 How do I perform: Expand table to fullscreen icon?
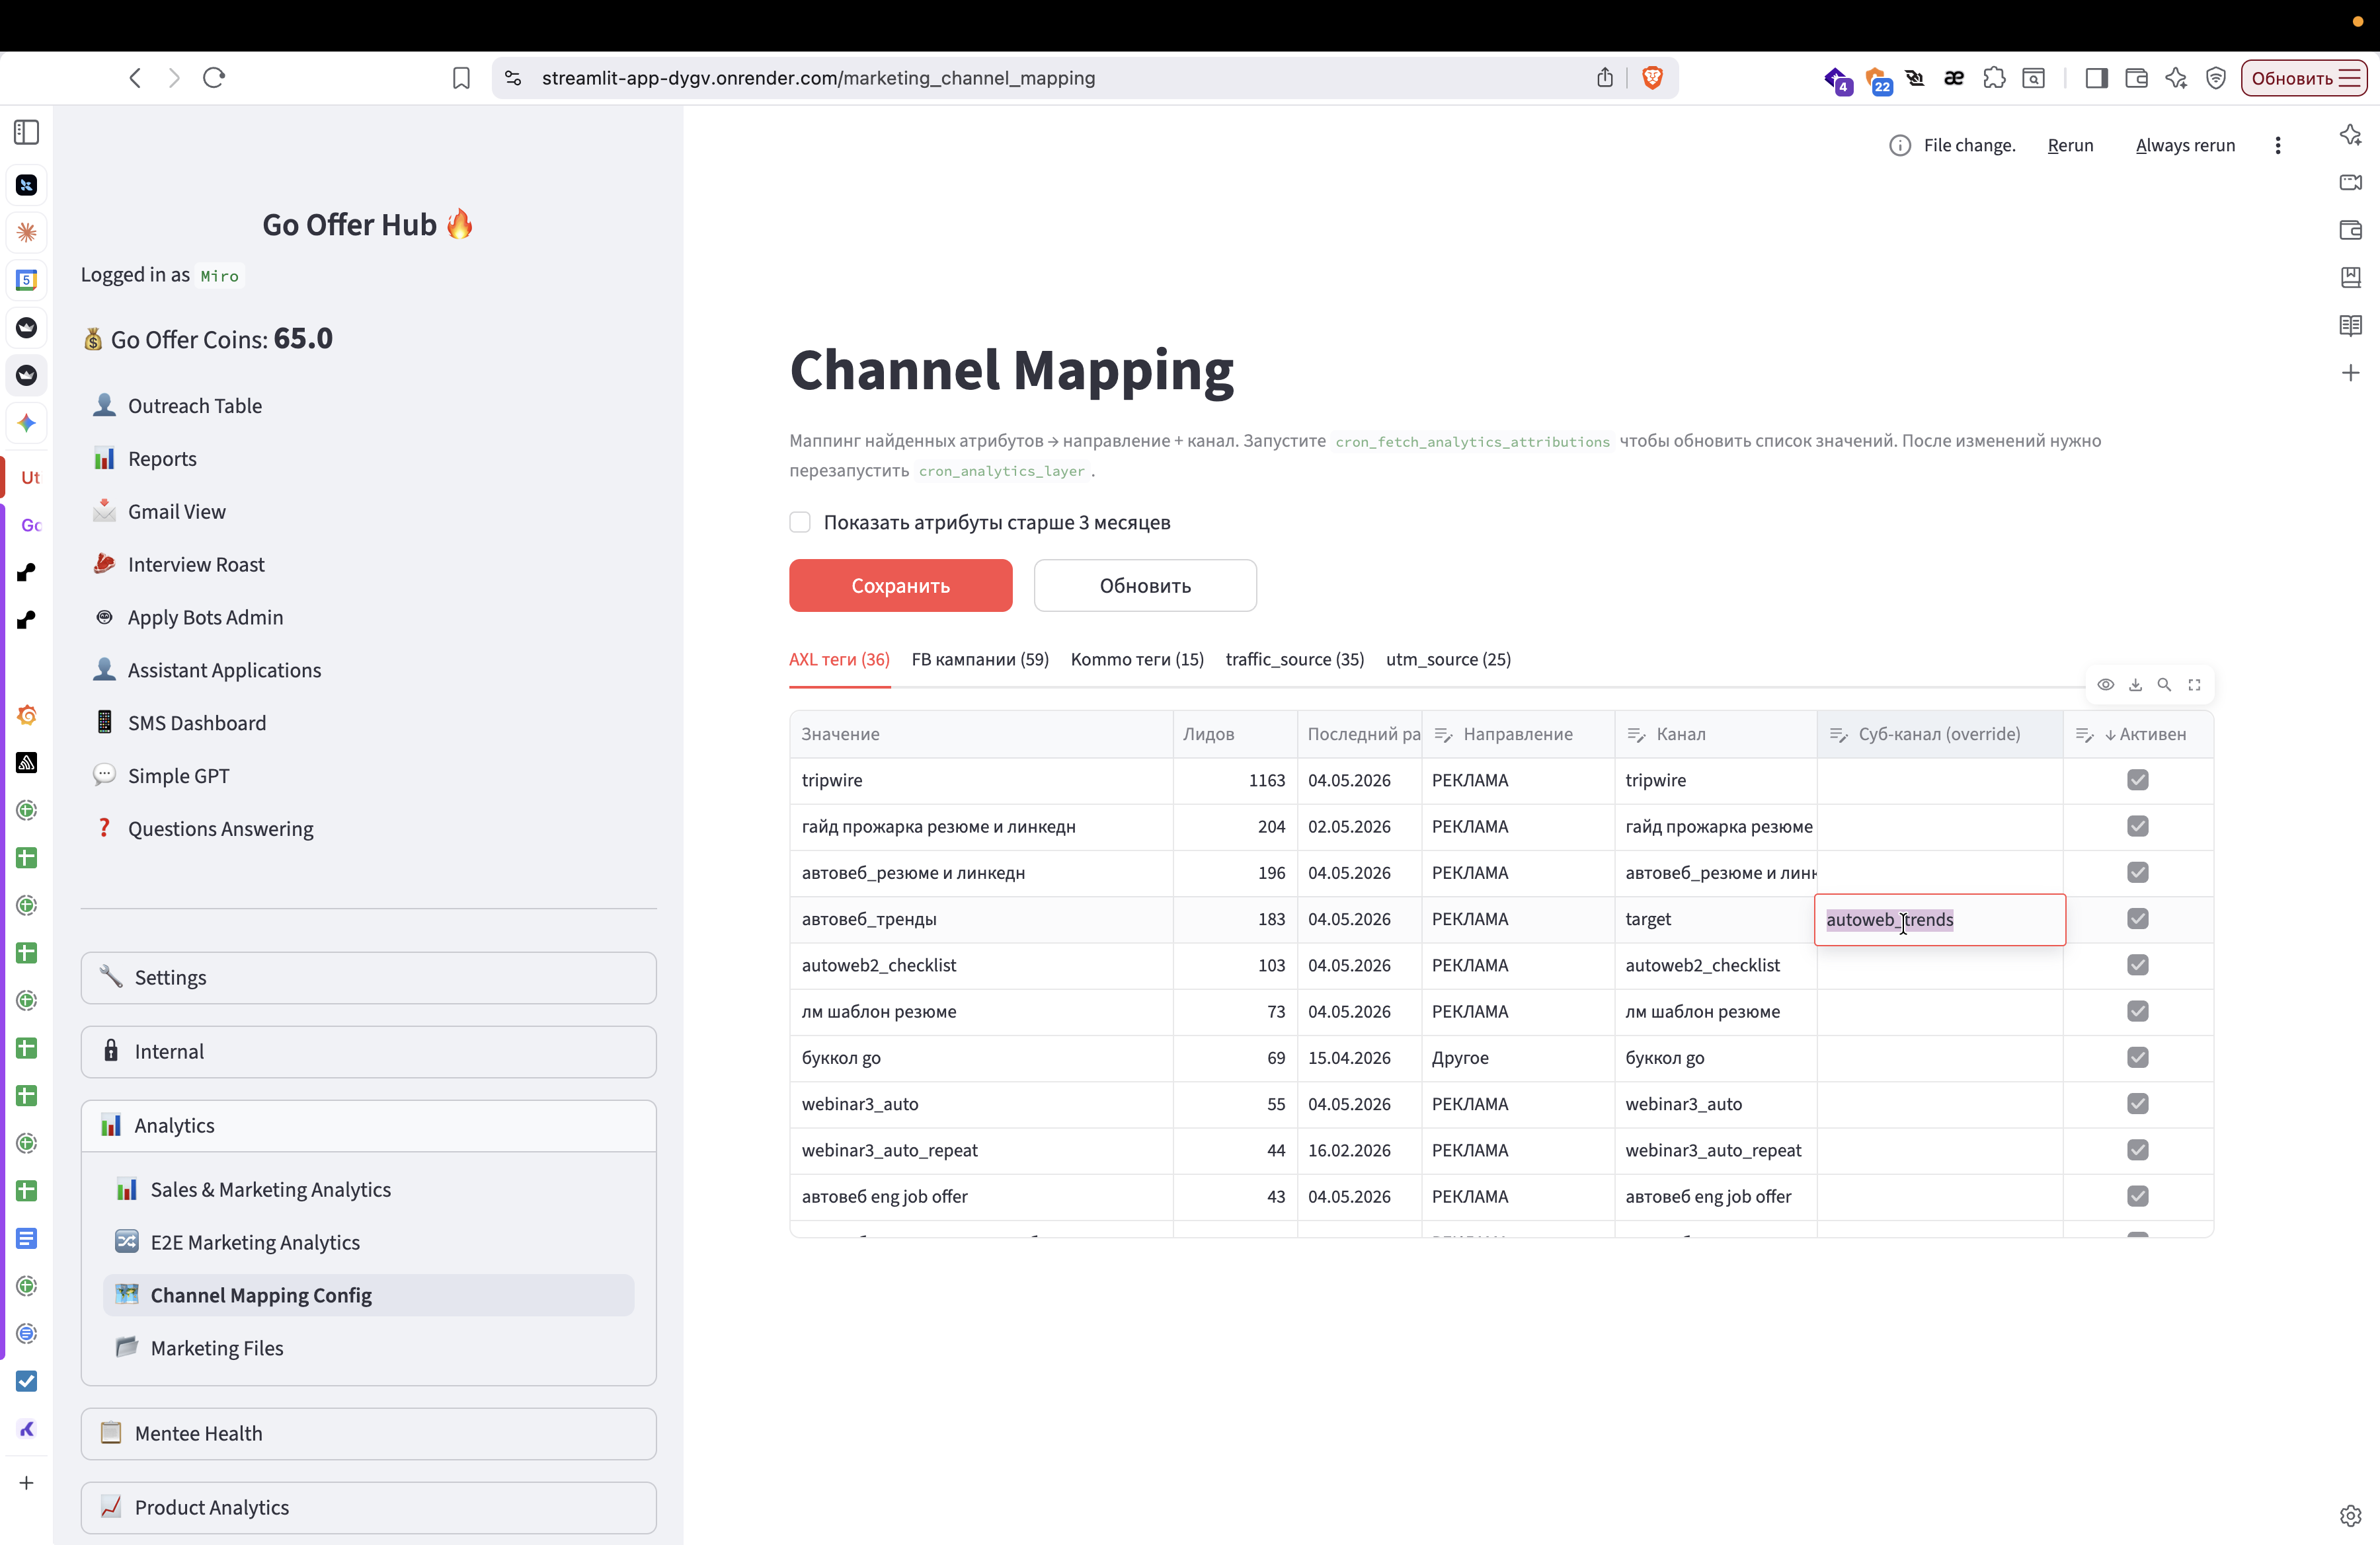click(2194, 685)
